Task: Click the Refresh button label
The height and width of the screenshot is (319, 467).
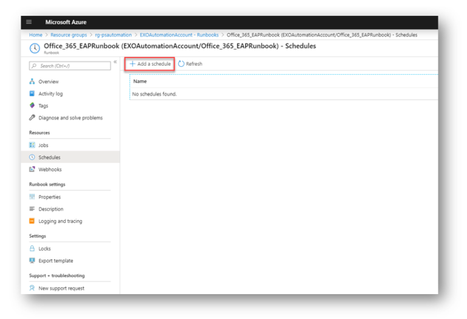Action: (x=194, y=64)
